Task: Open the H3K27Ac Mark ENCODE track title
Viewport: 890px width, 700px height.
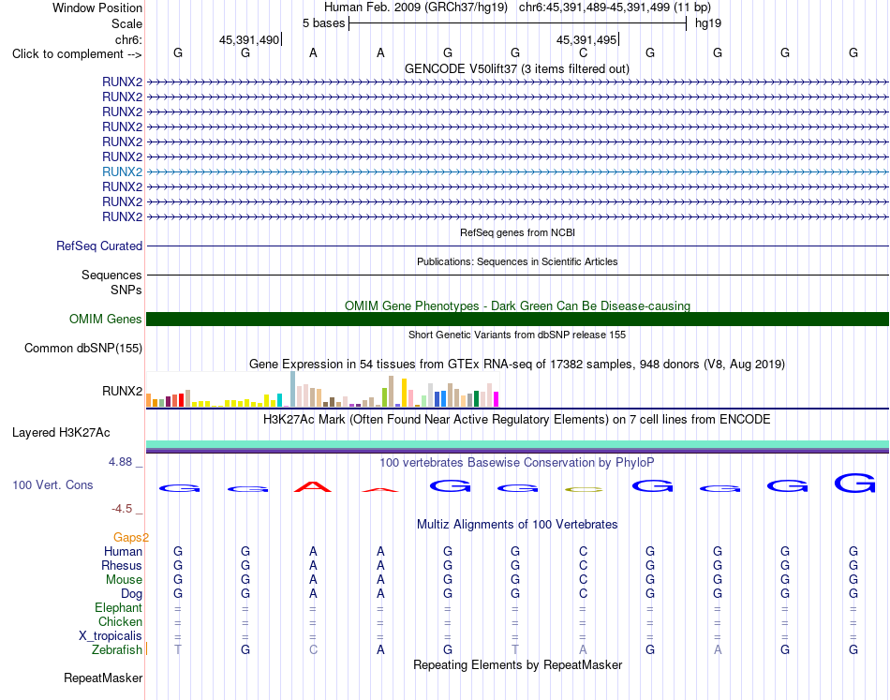Action: (517, 419)
